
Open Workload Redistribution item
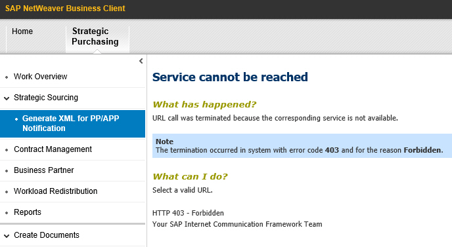click(x=56, y=191)
